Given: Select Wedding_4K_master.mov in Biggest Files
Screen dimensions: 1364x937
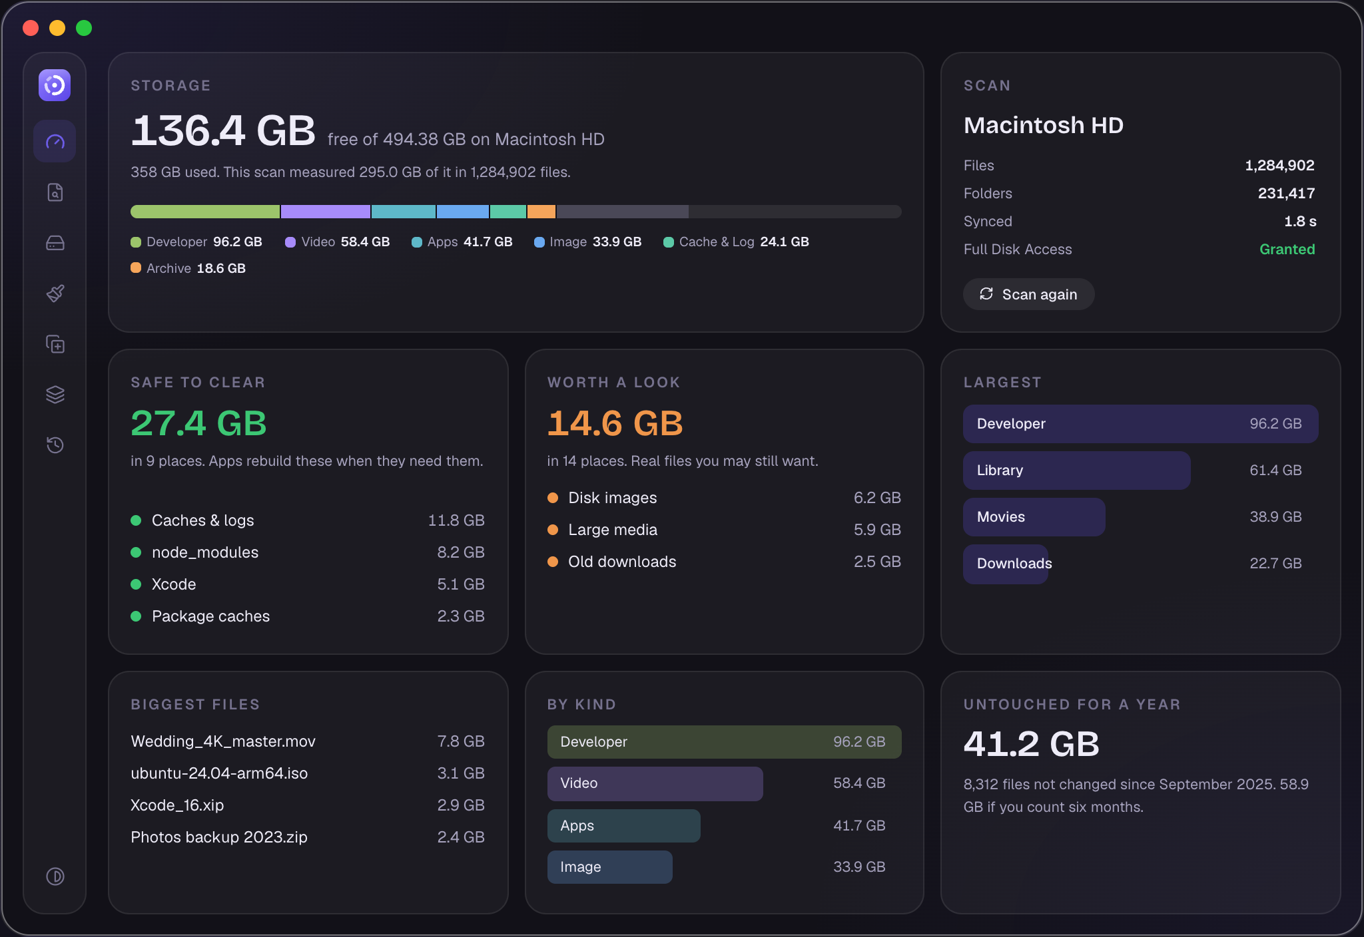Looking at the screenshot, I should [308, 741].
